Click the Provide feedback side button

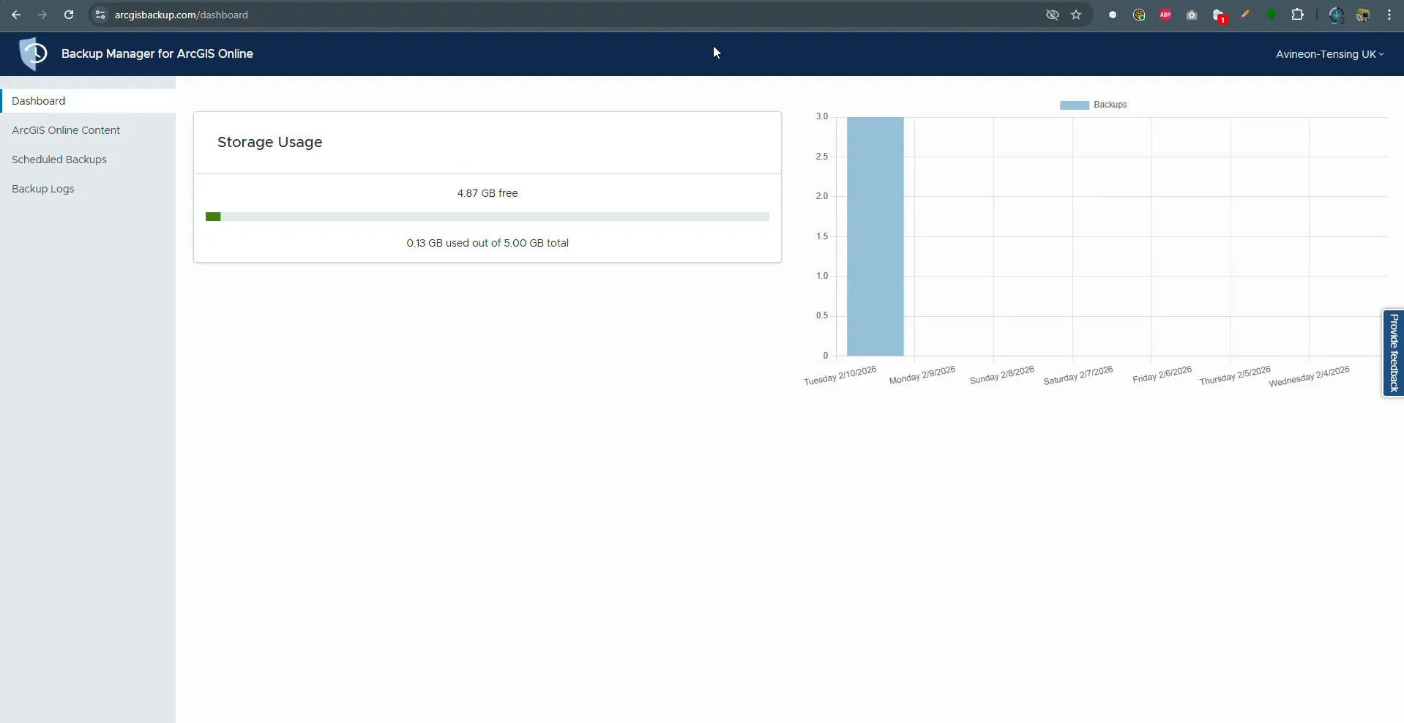[x=1393, y=353]
